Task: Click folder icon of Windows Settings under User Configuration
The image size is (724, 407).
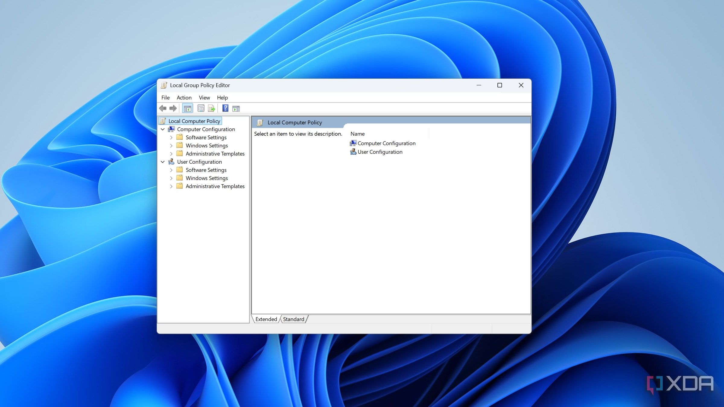Action: pos(179,178)
